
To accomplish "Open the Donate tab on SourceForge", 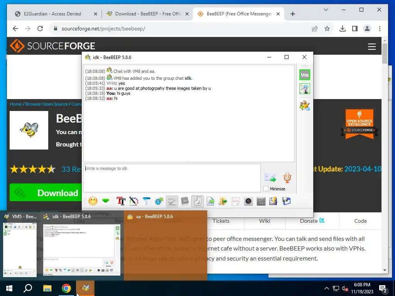I will pos(312,221).
